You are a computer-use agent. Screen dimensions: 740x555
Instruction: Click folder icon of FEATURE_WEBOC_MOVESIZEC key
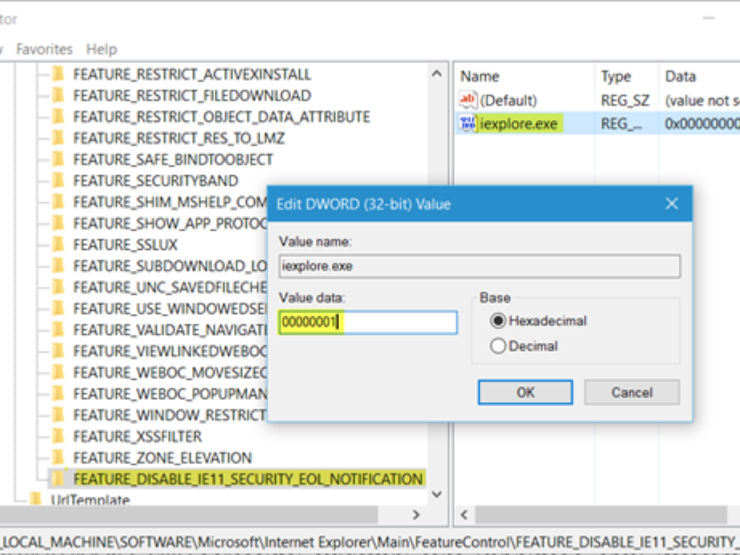click(x=58, y=372)
